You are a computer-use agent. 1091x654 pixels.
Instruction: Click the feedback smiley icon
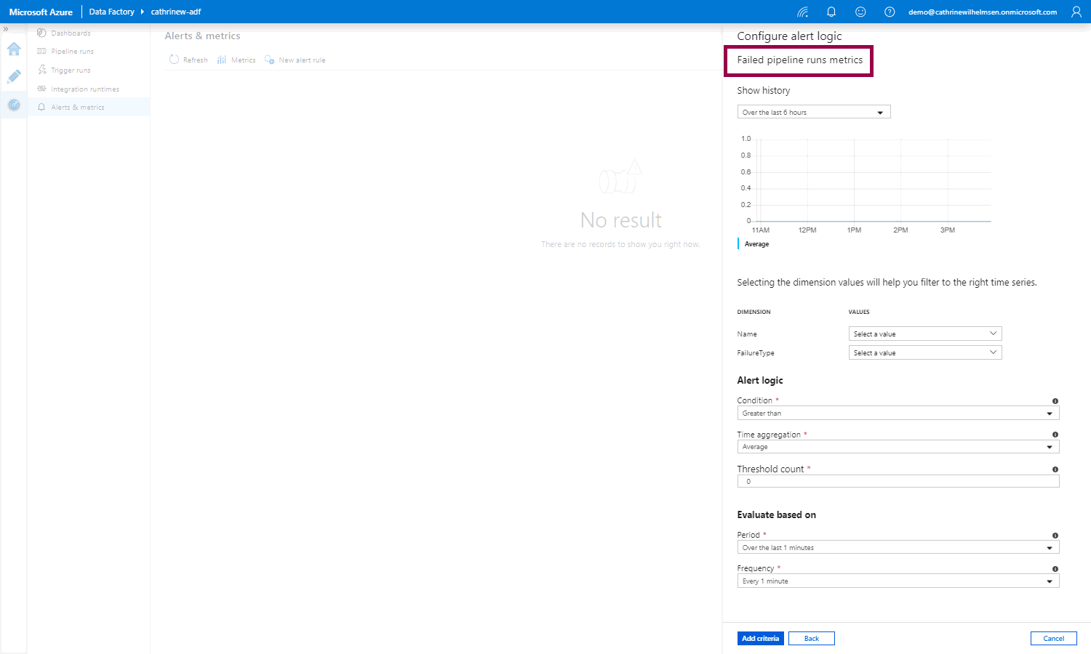click(x=860, y=12)
